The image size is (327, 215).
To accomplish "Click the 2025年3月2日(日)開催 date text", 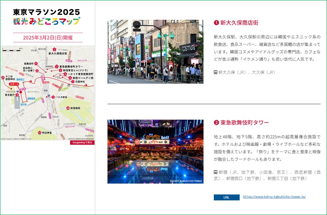I will click(x=48, y=38).
